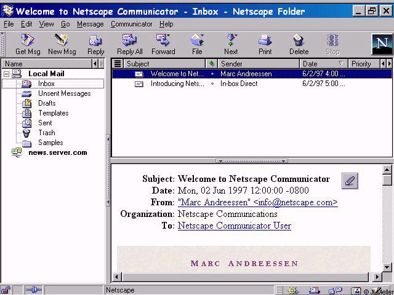Toggle read dot on Introducing message
This screenshot has height=295, width=394.
tap(212, 84)
